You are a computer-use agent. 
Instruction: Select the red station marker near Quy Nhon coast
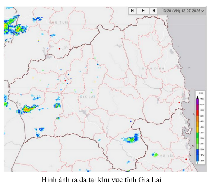click(179, 103)
